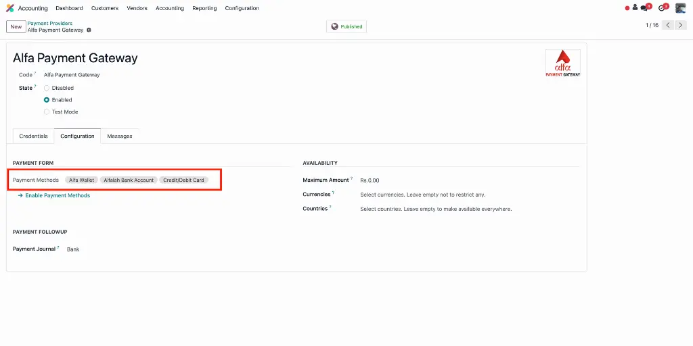The height and width of the screenshot is (346, 693).
Task: Open the Odoo apps home icon
Action: tap(9, 8)
